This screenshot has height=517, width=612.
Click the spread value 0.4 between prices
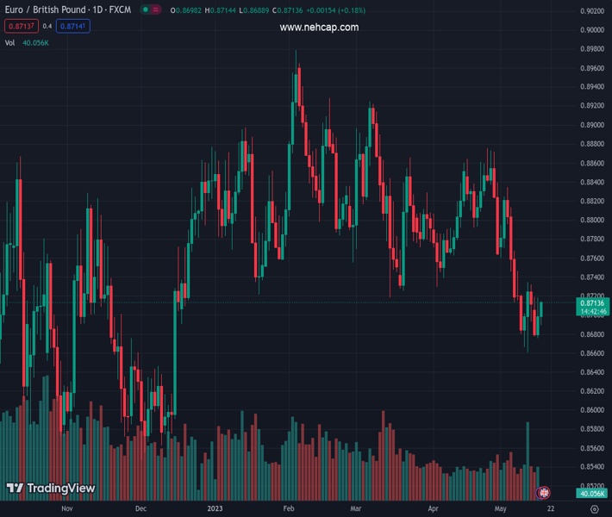47,27
